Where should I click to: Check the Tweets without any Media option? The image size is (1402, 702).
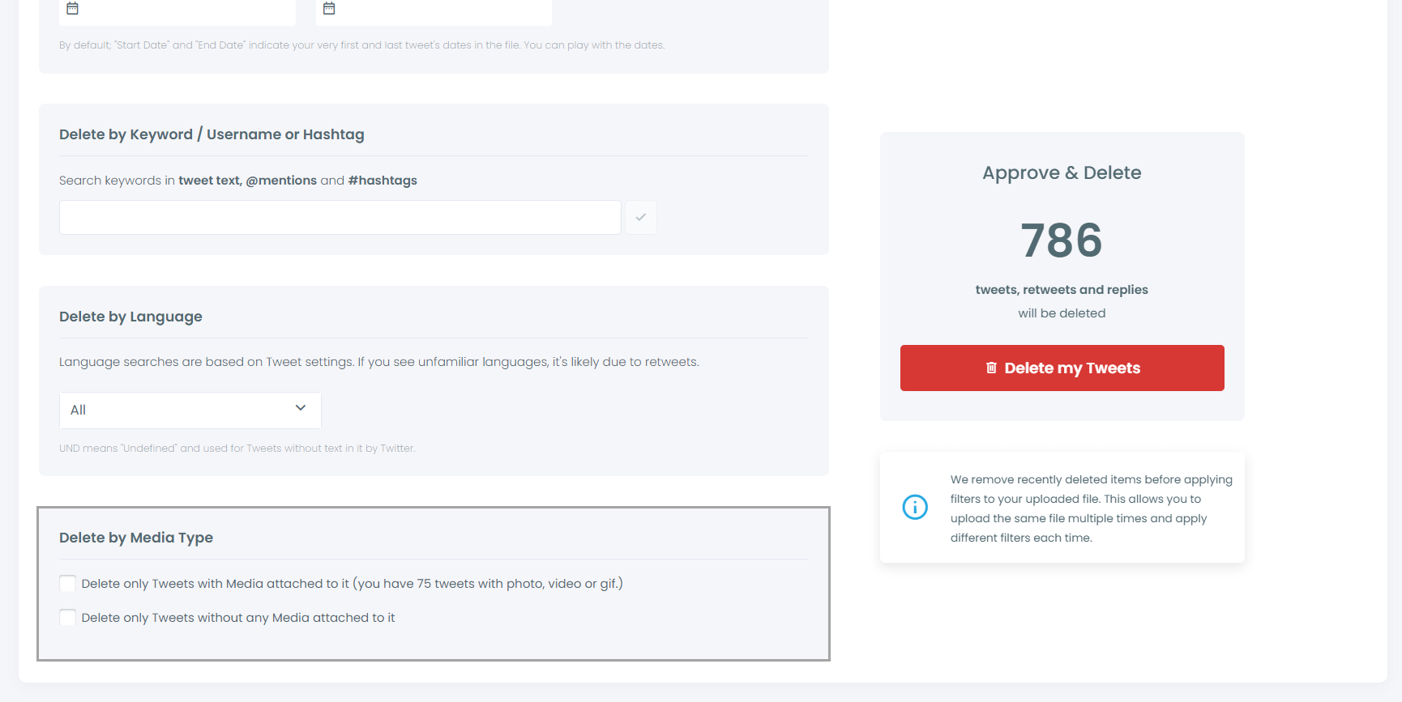[68, 618]
